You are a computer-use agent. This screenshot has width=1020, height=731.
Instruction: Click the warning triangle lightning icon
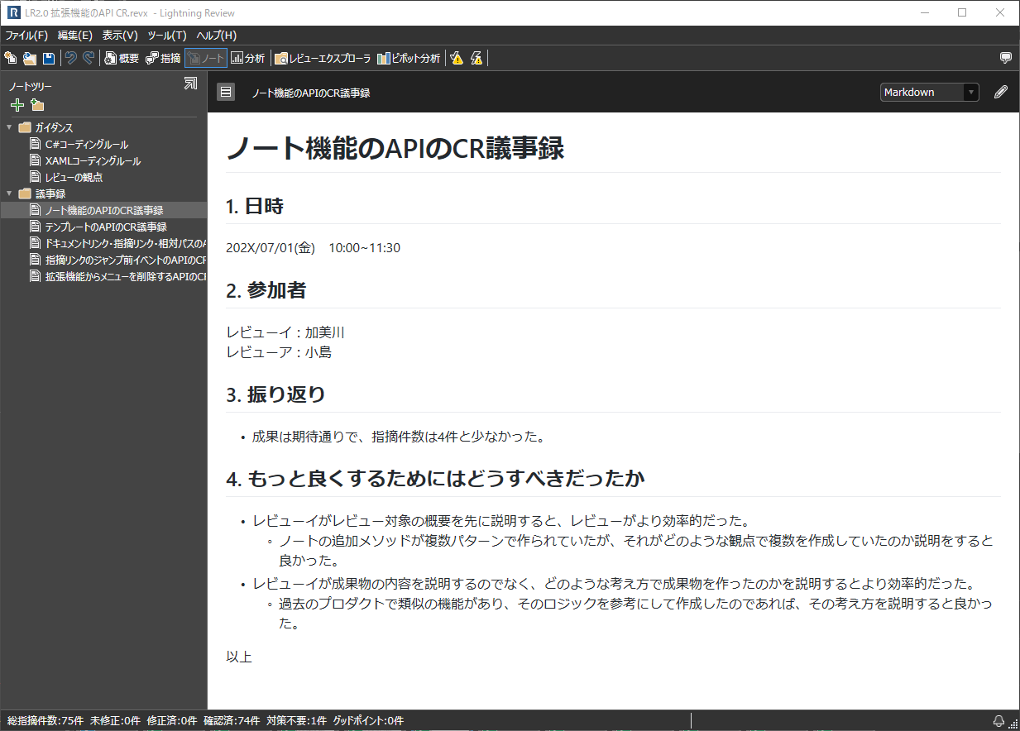[x=476, y=58]
